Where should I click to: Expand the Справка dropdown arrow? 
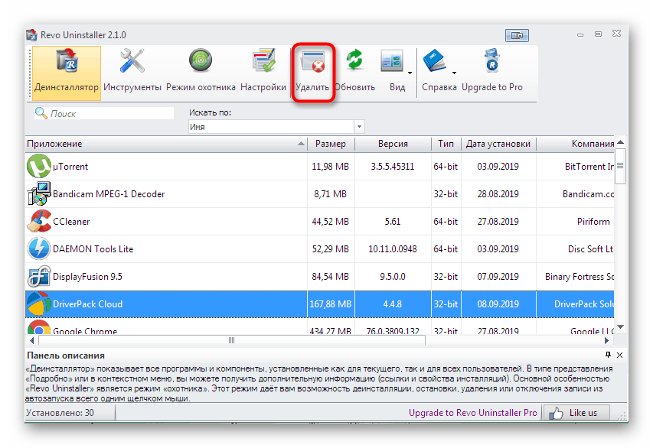[455, 73]
